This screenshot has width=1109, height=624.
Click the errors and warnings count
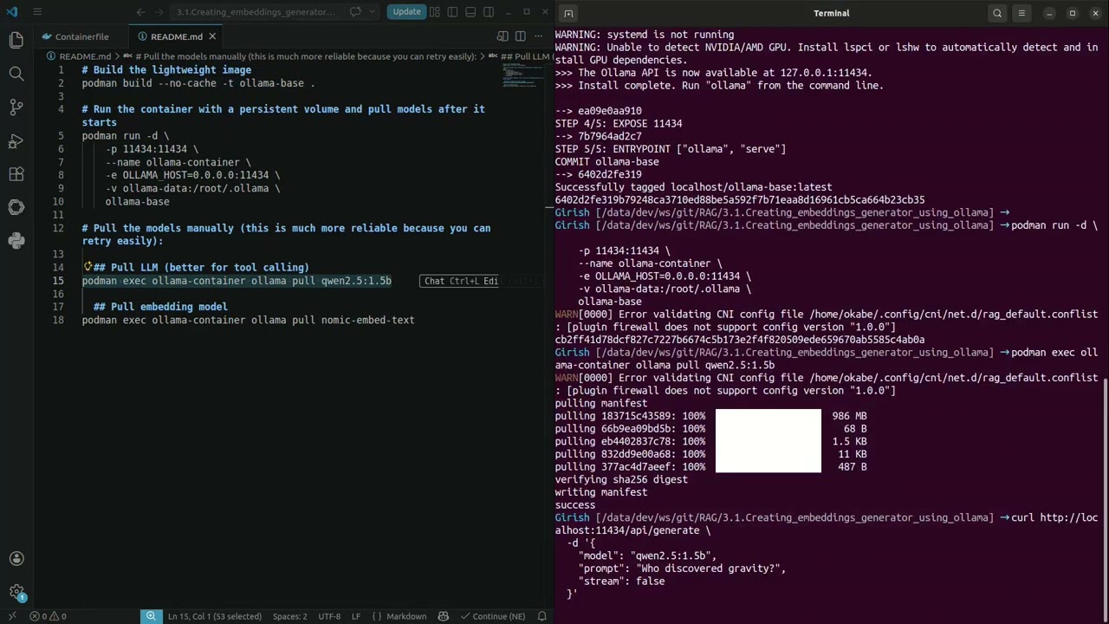click(49, 616)
